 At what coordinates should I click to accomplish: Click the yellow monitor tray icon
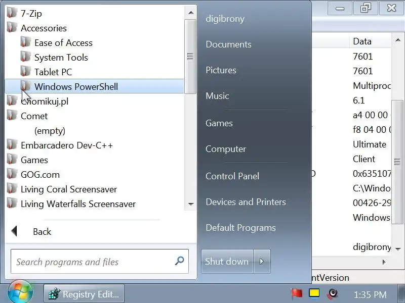click(x=314, y=293)
